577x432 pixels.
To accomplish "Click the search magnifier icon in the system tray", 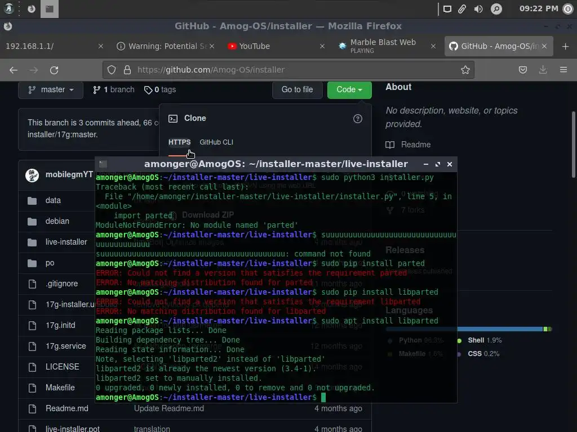I will (496, 9).
